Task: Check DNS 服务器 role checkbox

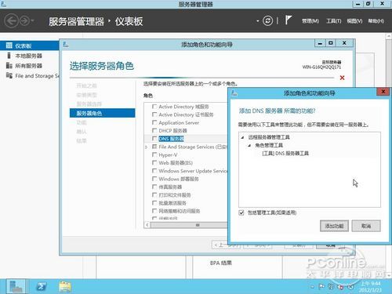Action: pos(154,139)
